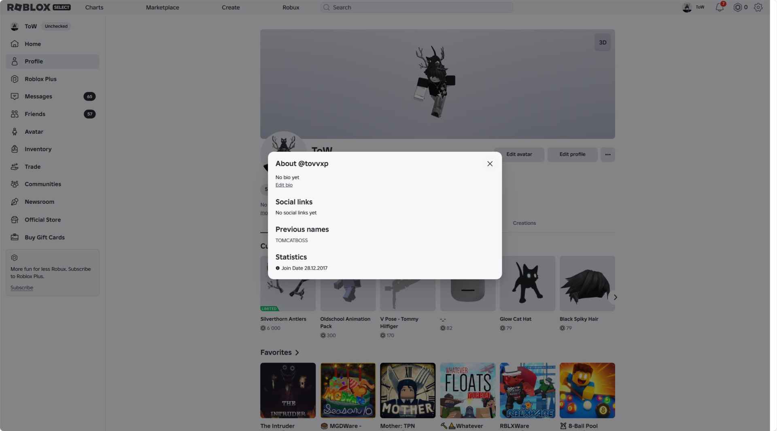
Task: Toggle the 3D avatar view
Action: 603,42
